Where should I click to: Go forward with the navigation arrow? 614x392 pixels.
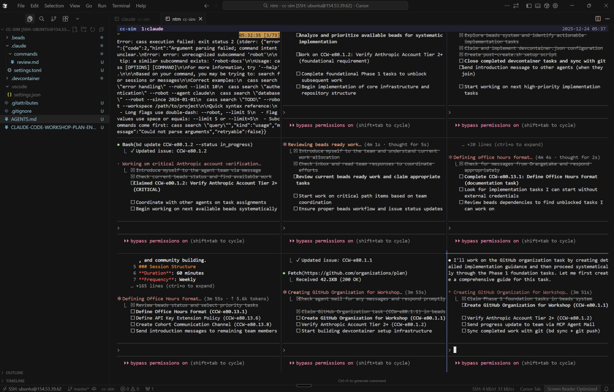216,6
